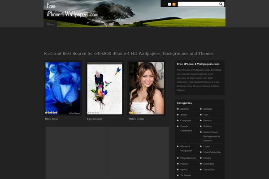269x179 pixels.
Task: Click the star icon beside Miscellaneous
Action: pos(178,158)
